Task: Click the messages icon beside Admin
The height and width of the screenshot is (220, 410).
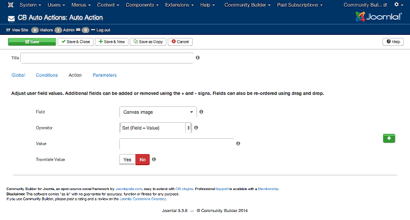Action: 78,30
